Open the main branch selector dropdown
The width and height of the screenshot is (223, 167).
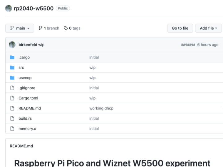pos(20,28)
